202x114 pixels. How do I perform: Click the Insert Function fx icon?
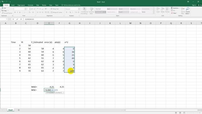tap(21, 19)
